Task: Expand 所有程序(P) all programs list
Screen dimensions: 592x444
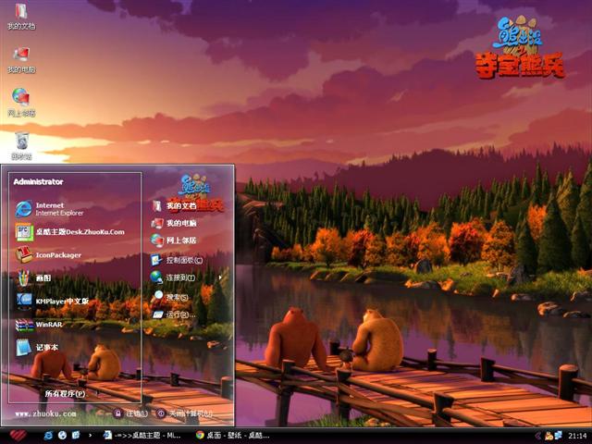Action: [65, 393]
